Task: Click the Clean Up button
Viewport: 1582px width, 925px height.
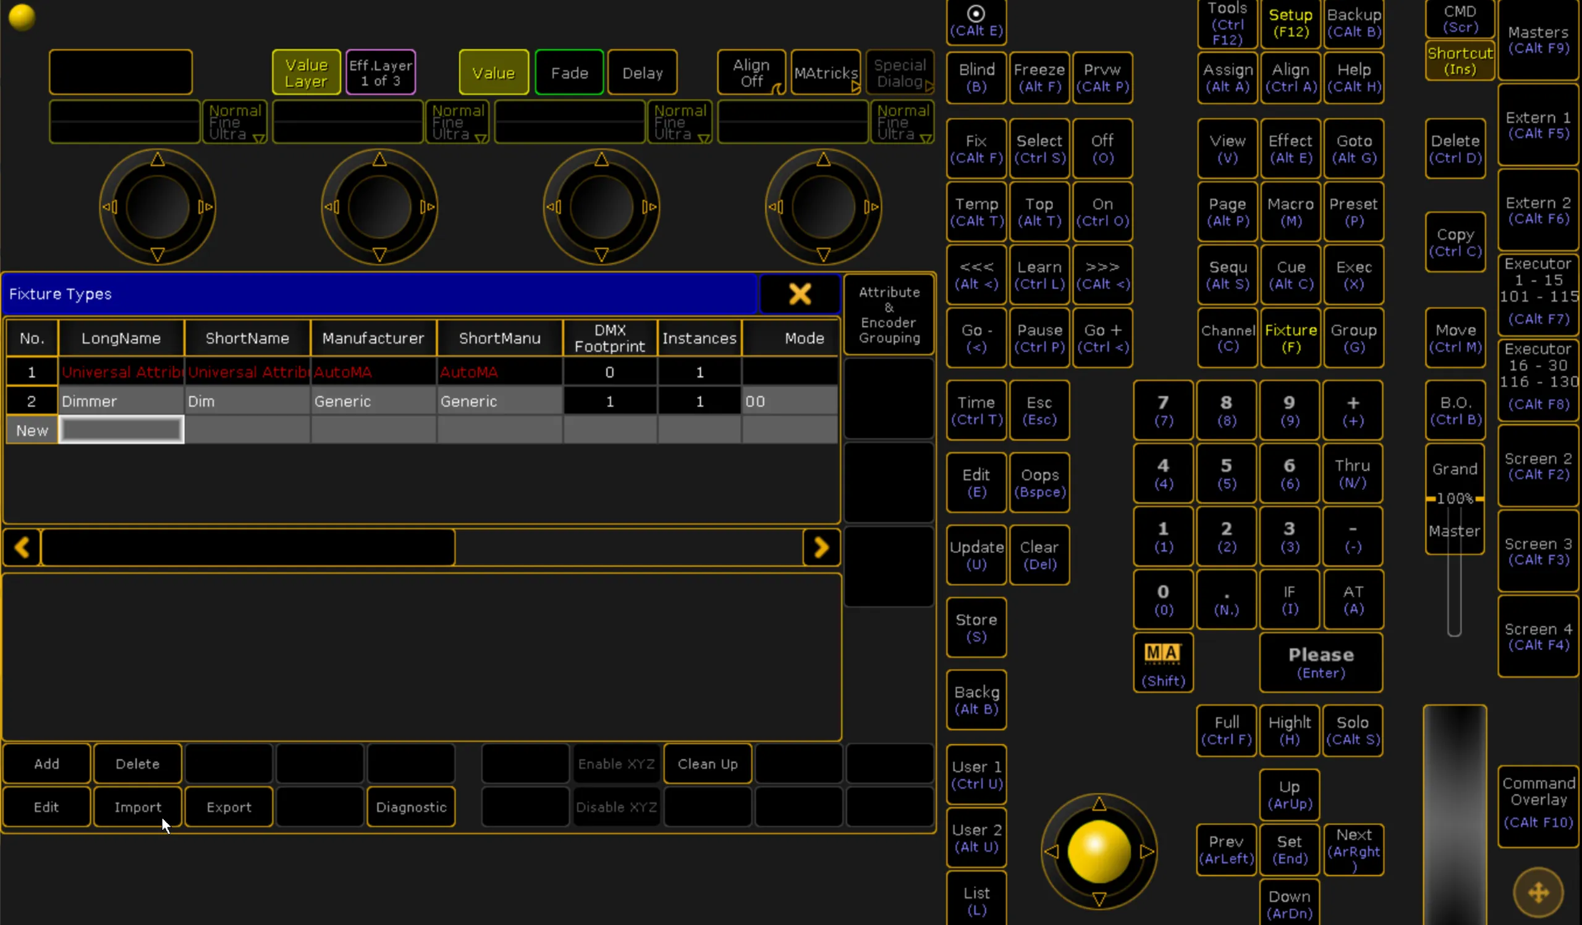Action: tap(708, 764)
